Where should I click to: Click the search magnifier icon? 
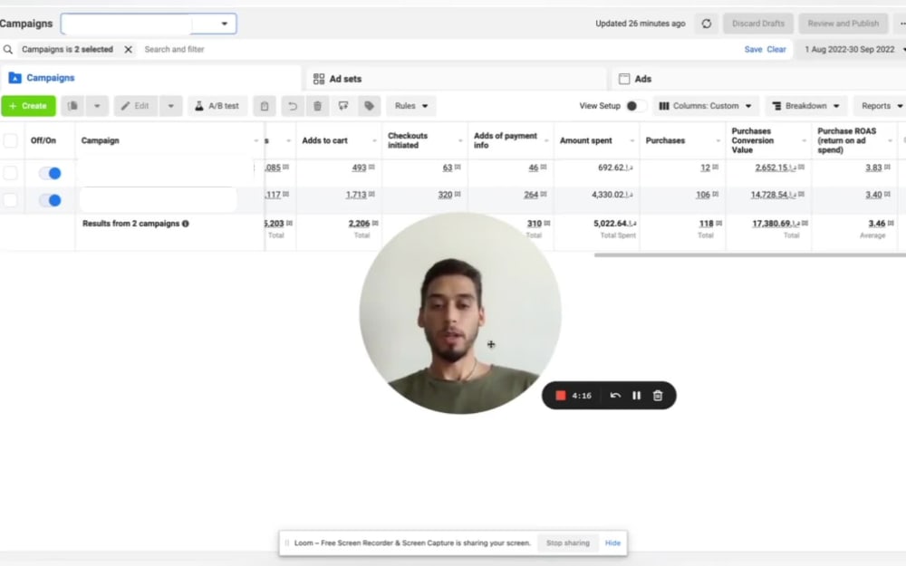pyautogui.click(x=8, y=50)
